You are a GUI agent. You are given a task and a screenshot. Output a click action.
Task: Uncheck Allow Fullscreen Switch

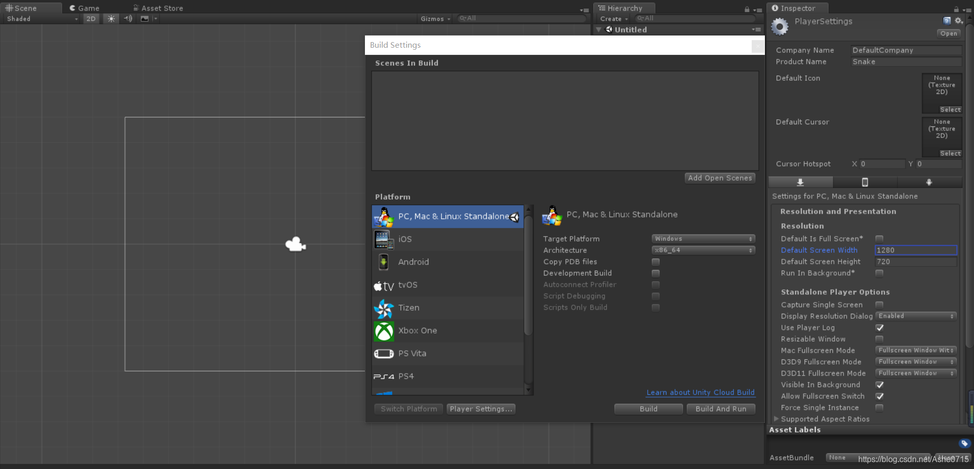(880, 396)
